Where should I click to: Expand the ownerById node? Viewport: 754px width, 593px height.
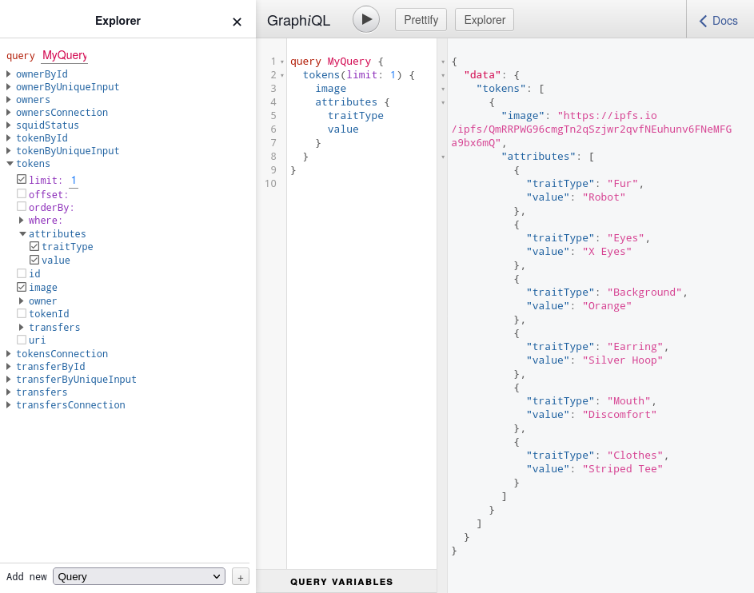click(x=9, y=74)
